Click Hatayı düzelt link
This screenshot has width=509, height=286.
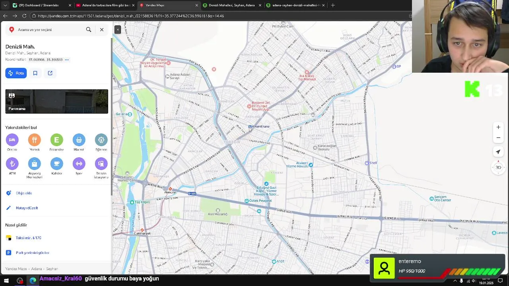[x=27, y=208]
